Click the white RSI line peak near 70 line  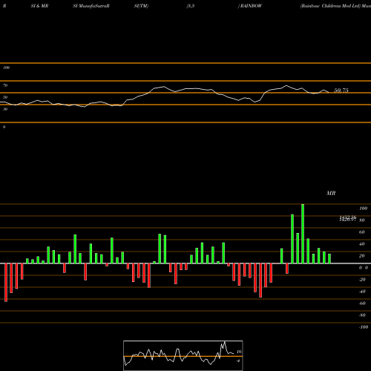coord(286,86)
